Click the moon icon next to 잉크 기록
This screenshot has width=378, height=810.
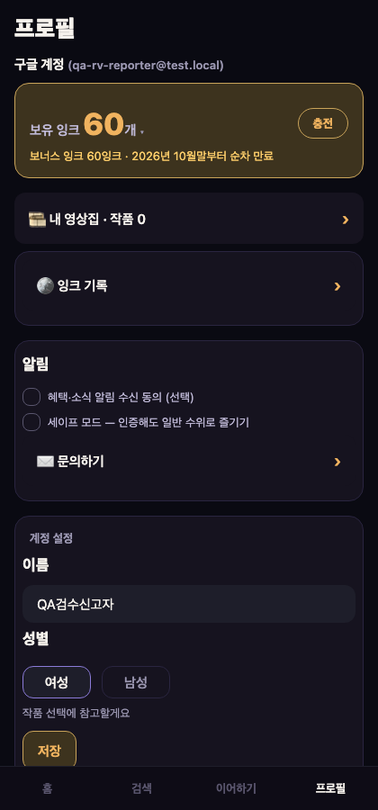[x=45, y=285]
